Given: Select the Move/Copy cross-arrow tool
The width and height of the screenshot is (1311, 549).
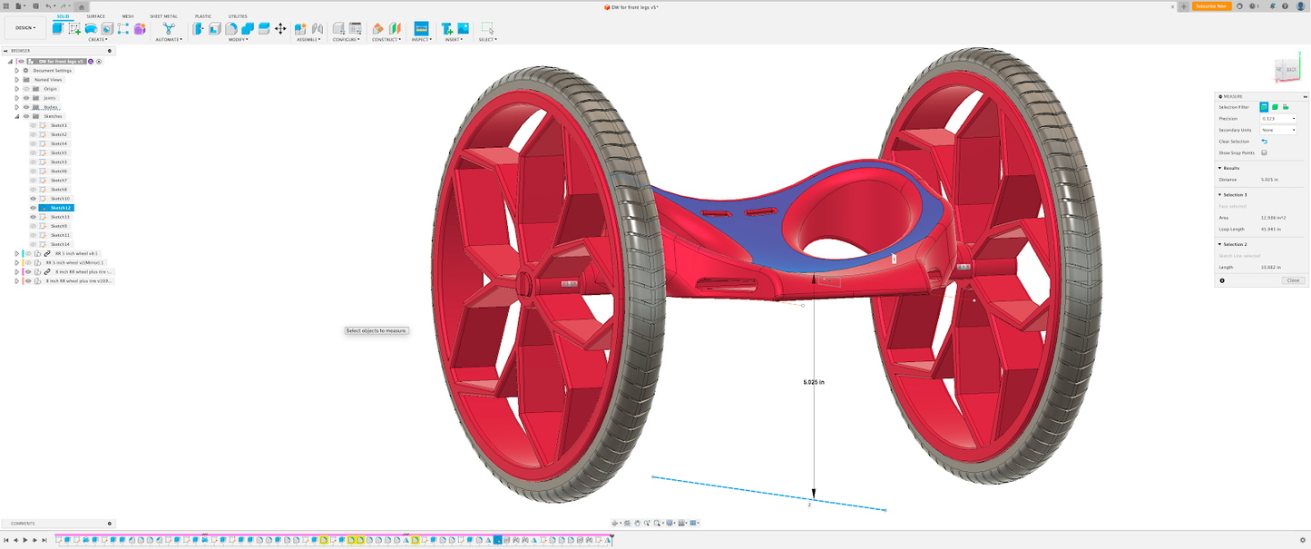Looking at the screenshot, I should pyautogui.click(x=280, y=29).
